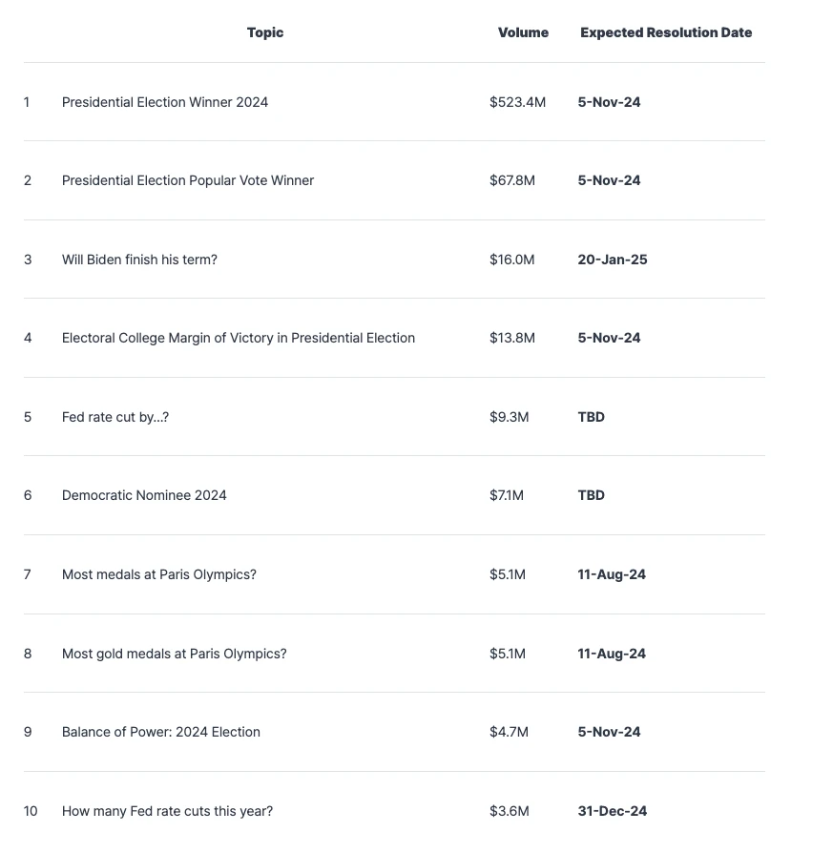
Task: Click the $523.4M volume value
Action: (517, 102)
